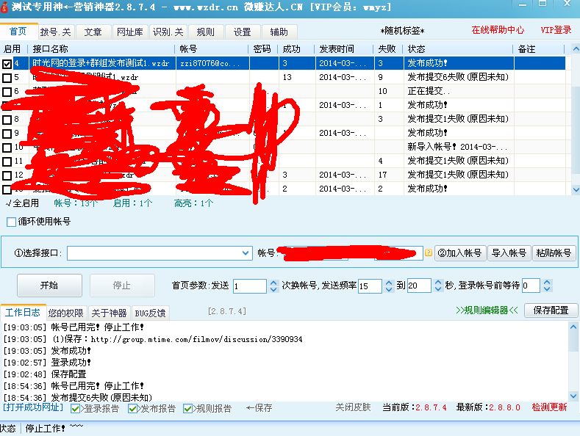Check the row 9 checkbox
Viewport: 580px width, 436px height.
7,134
